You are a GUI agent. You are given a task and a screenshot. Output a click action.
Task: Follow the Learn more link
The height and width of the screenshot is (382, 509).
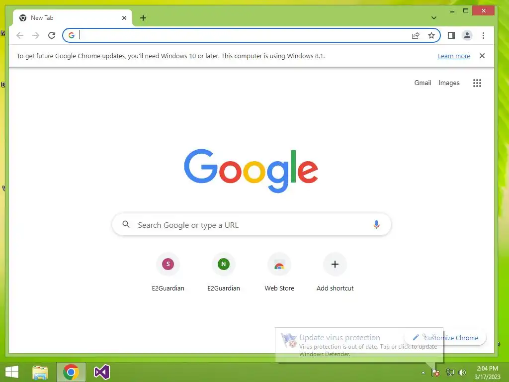coord(454,56)
